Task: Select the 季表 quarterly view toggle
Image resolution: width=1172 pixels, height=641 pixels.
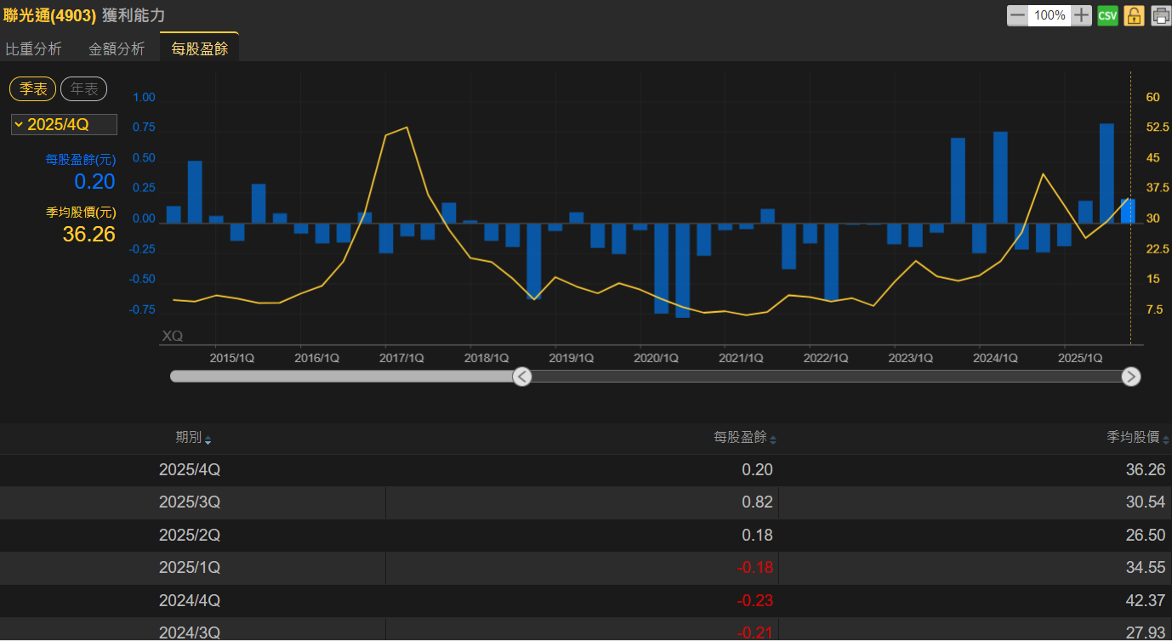Action: coord(33,89)
